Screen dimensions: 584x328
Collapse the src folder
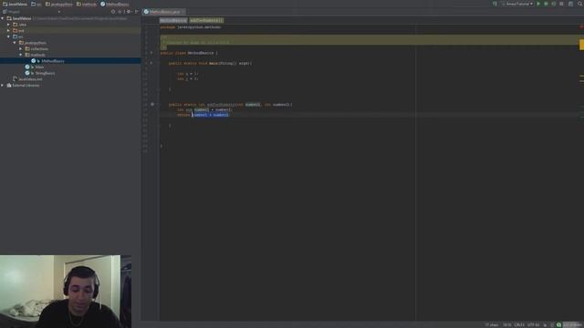click(x=8, y=36)
